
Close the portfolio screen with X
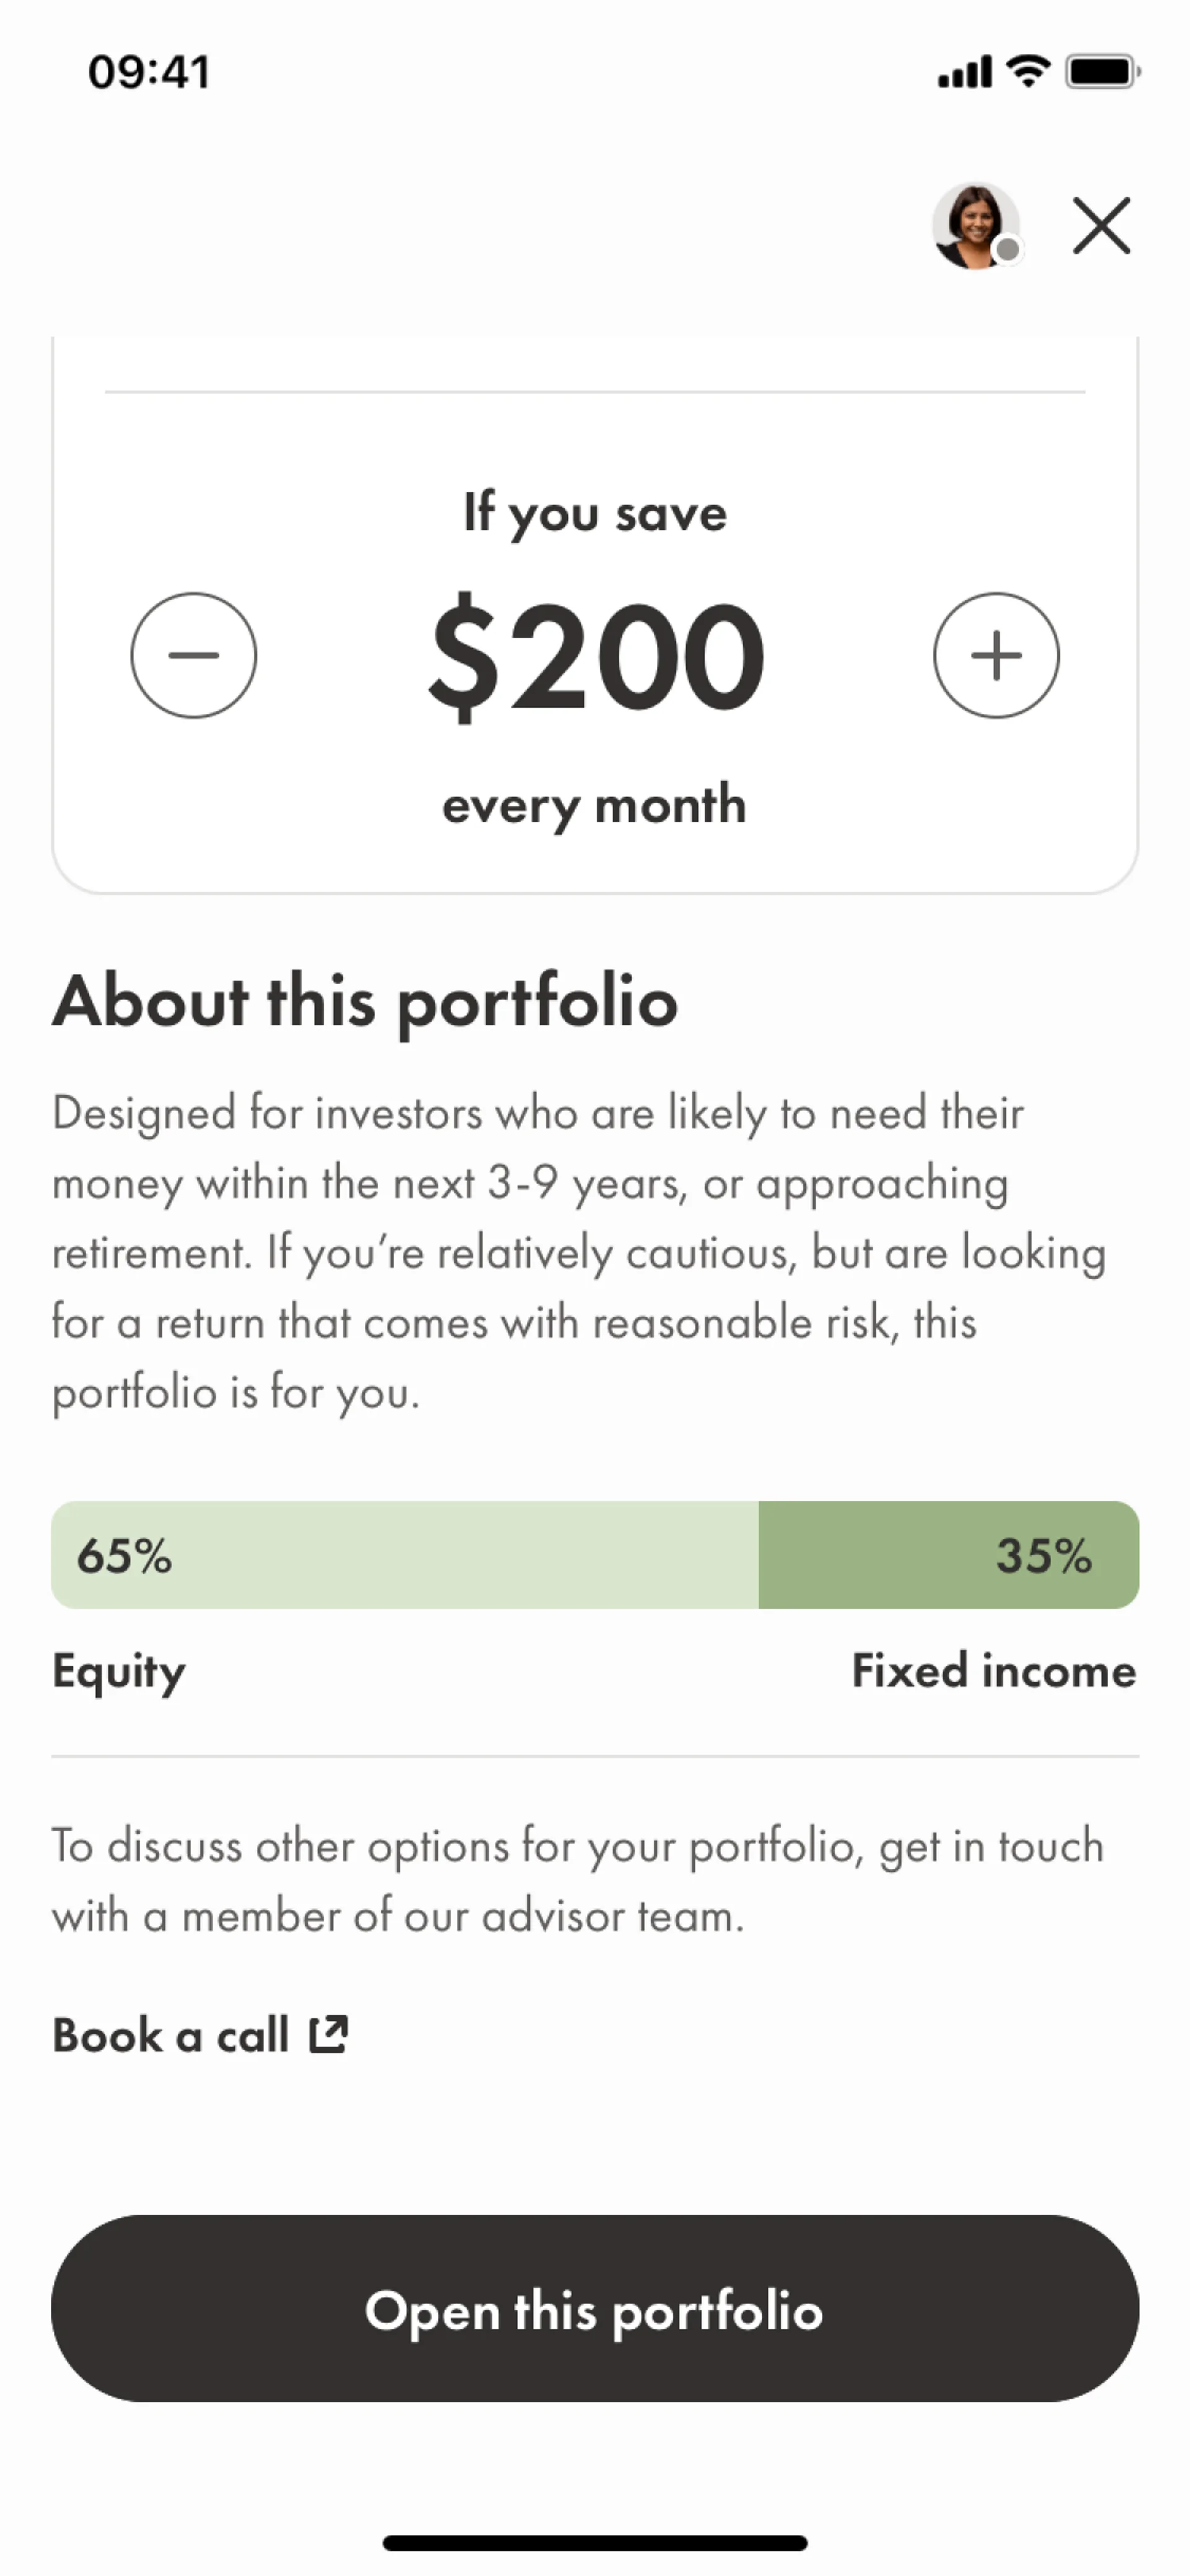pos(1101,226)
